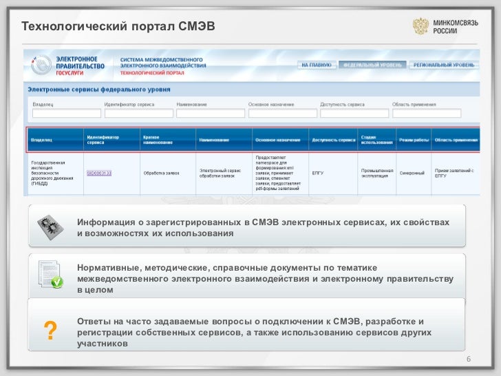The image size is (501, 376).
Task: Select the Обработка заявок cell
Action: [168, 173]
